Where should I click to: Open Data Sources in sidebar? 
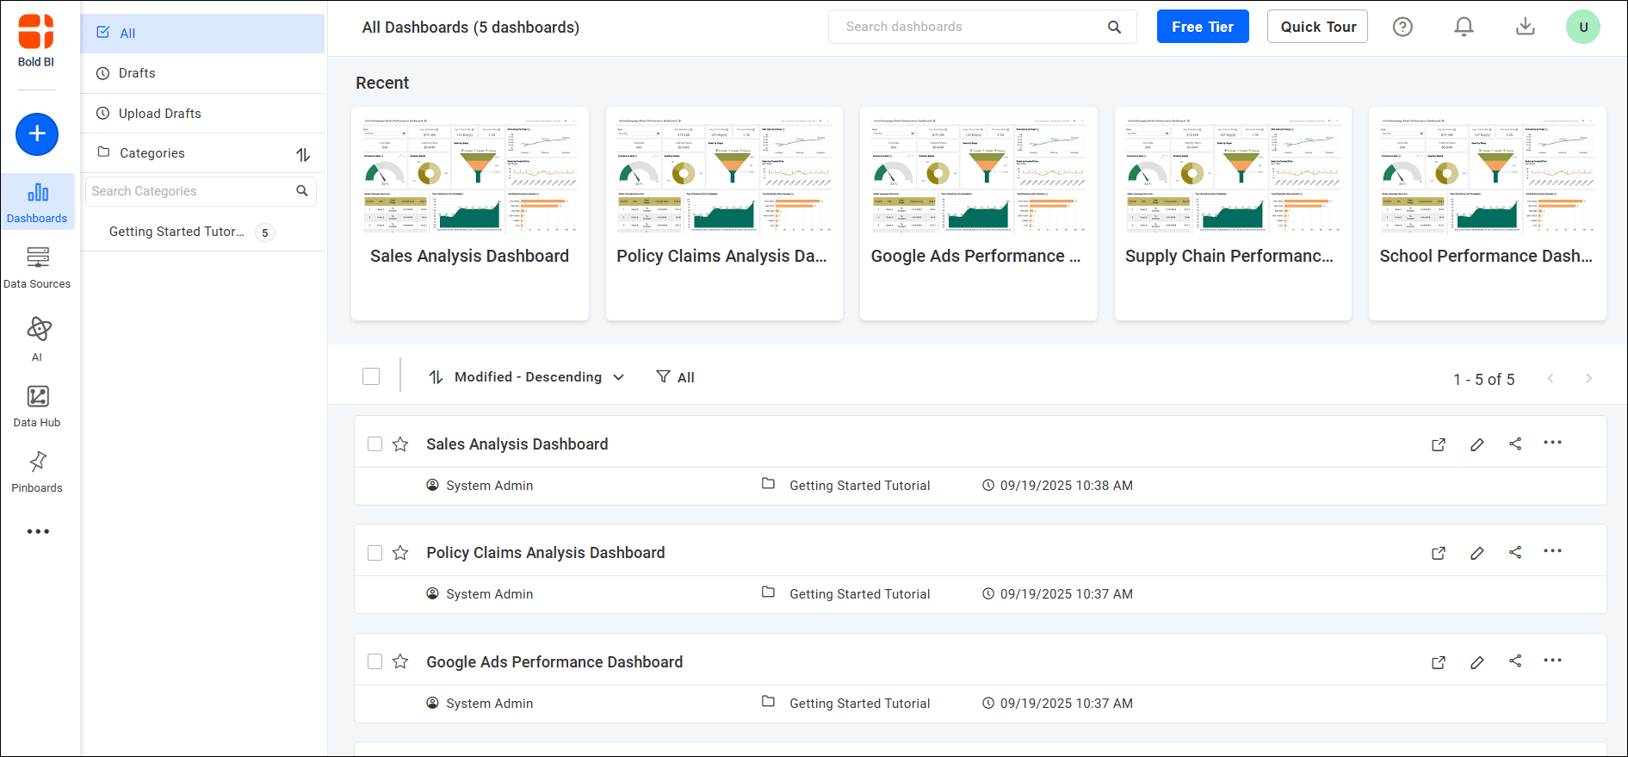[x=37, y=267]
